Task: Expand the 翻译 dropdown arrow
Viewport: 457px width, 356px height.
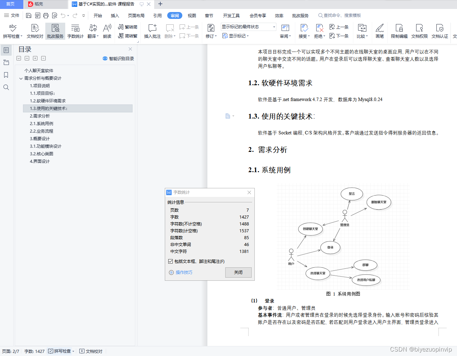Action: [x=98, y=36]
